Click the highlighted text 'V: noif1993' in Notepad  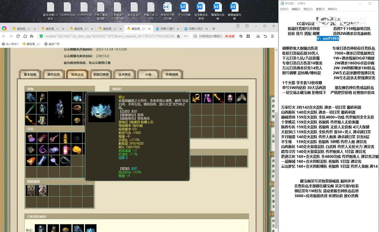point(327,39)
